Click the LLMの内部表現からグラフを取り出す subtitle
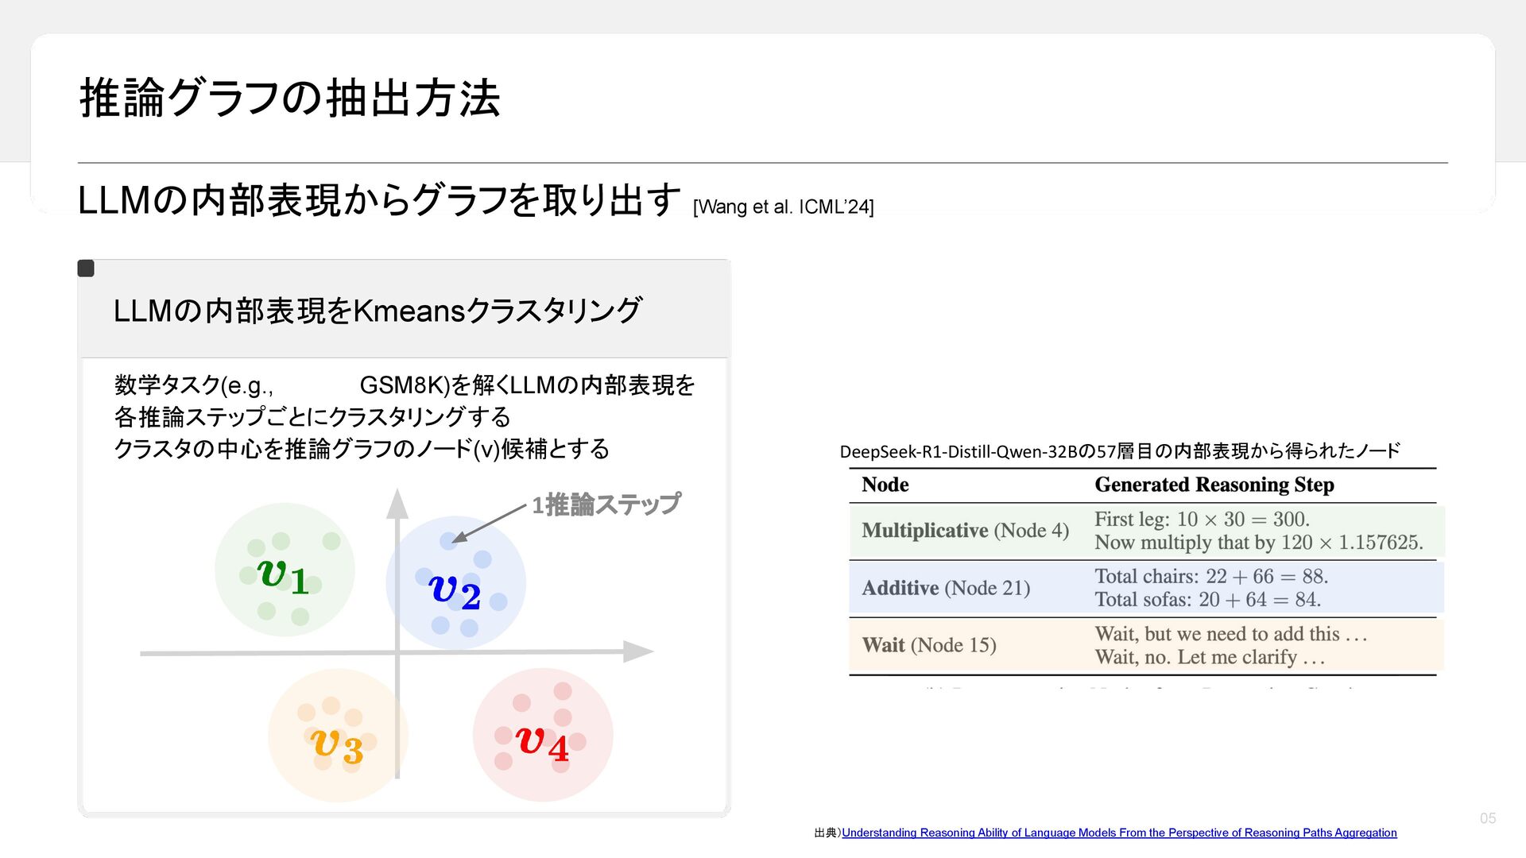 [x=379, y=200]
